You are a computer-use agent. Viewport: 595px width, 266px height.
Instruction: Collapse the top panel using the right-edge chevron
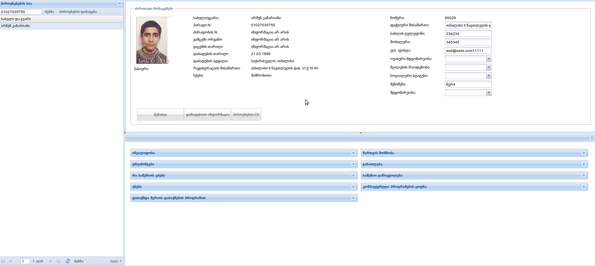[x=592, y=138]
